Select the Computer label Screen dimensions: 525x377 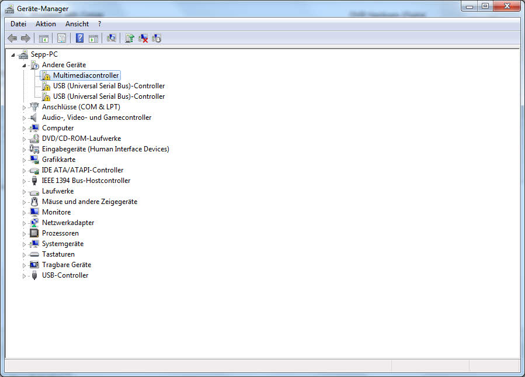pyautogui.click(x=58, y=128)
